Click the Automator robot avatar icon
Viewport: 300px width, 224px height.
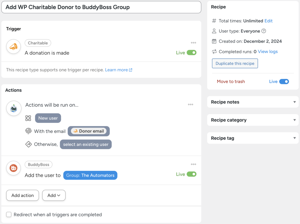coord(13,108)
